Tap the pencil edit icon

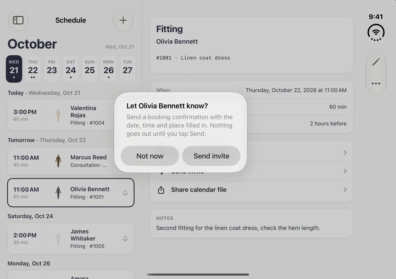[x=376, y=62]
